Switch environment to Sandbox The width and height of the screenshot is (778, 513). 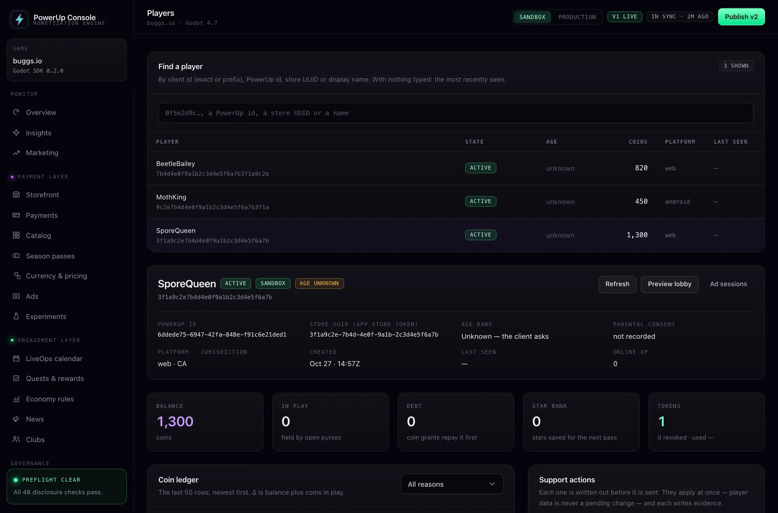click(532, 17)
